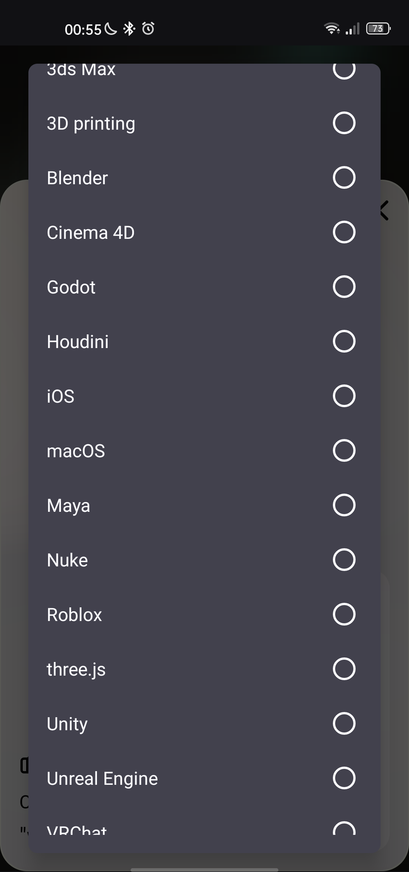
Task: Tap the battery level indicator
Action: 378,28
